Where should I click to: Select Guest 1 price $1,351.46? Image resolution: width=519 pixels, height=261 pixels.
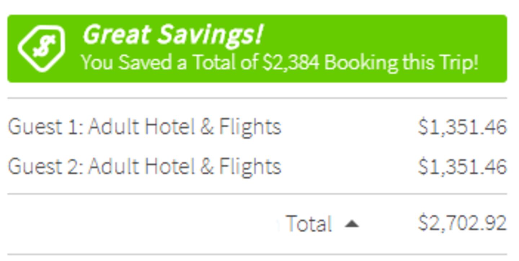pos(462,127)
